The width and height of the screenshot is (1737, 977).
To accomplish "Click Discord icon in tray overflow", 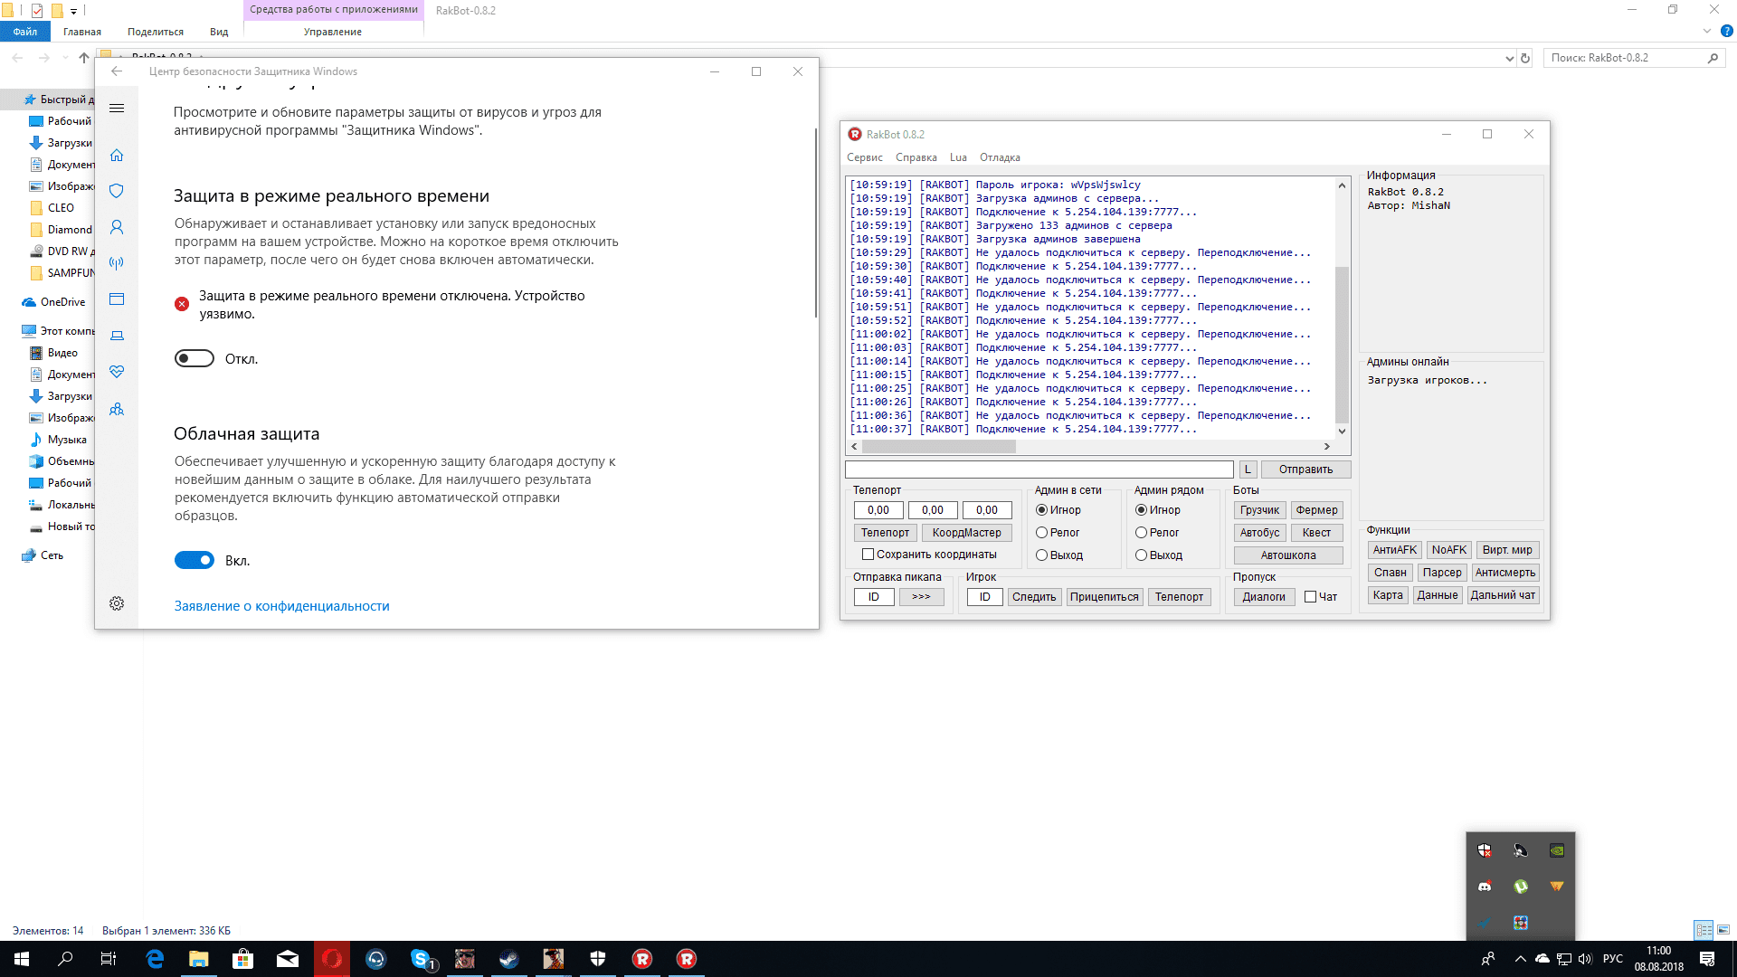I will point(1485,887).
